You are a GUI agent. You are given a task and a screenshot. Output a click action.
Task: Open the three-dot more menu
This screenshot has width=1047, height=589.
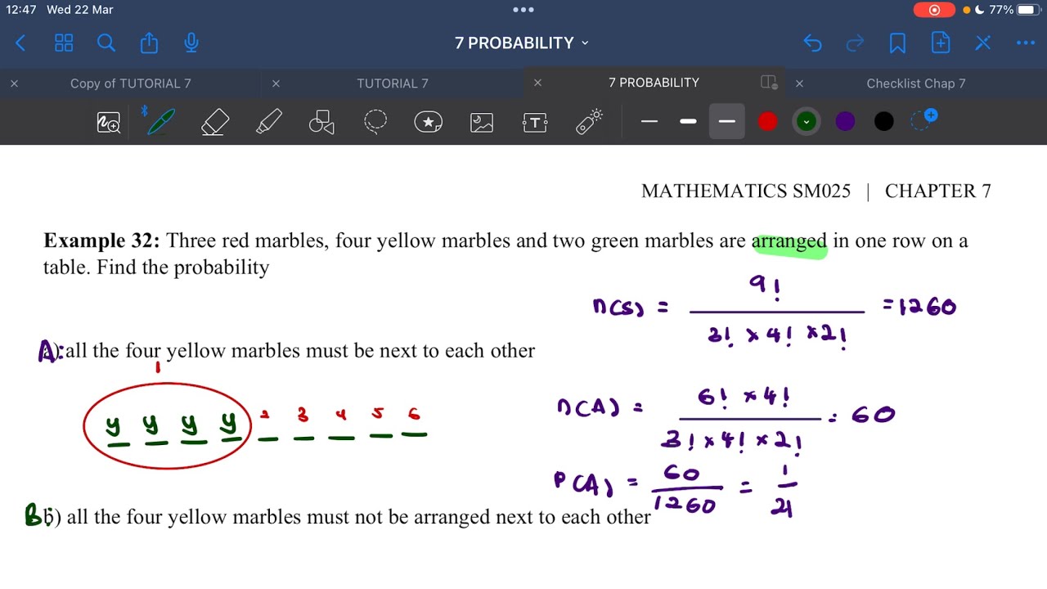point(1026,43)
